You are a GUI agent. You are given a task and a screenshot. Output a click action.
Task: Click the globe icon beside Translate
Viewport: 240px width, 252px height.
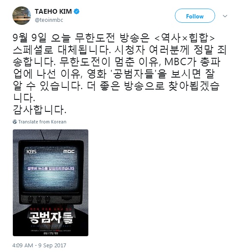[x=15, y=122]
